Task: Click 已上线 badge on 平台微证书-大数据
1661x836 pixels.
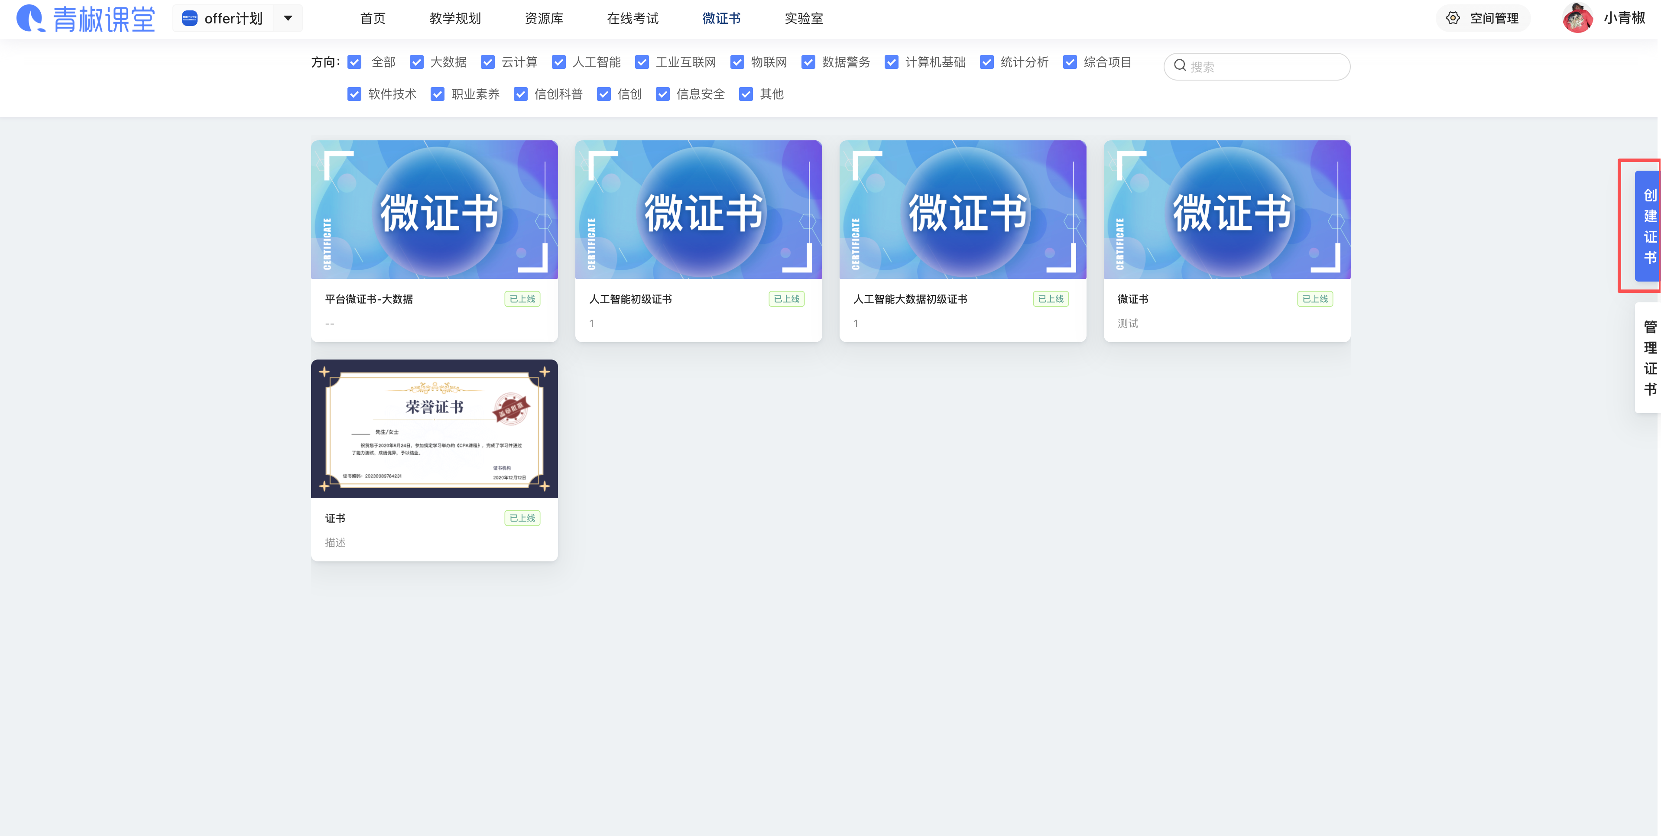Action: tap(522, 299)
